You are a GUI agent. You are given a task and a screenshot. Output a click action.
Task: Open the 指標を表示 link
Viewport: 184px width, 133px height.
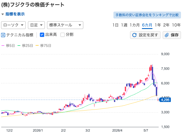point(15,14)
